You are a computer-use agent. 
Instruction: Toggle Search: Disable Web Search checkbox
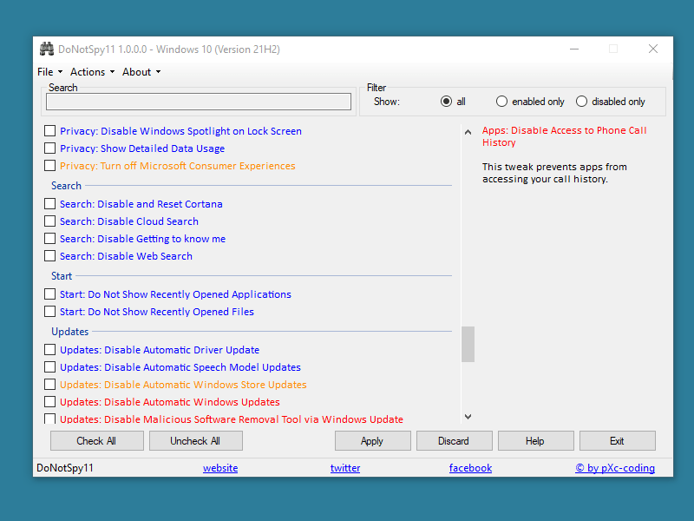(x=50, y=256)
